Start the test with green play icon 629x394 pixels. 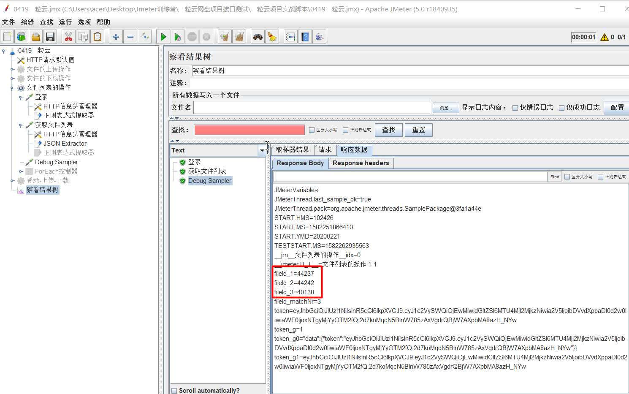pos(163,37)
